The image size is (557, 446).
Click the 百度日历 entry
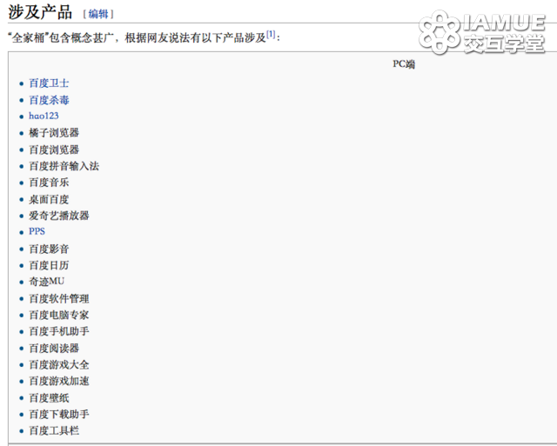(x=49, y=265)
